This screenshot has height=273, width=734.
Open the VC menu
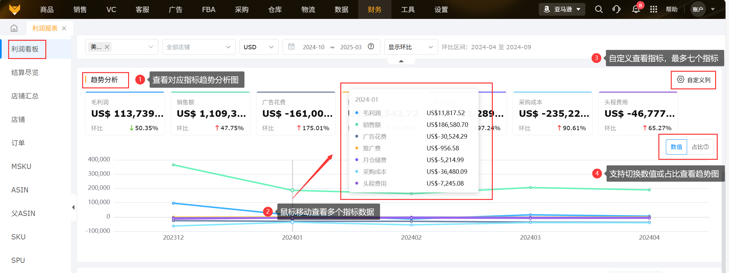[111, 9]
